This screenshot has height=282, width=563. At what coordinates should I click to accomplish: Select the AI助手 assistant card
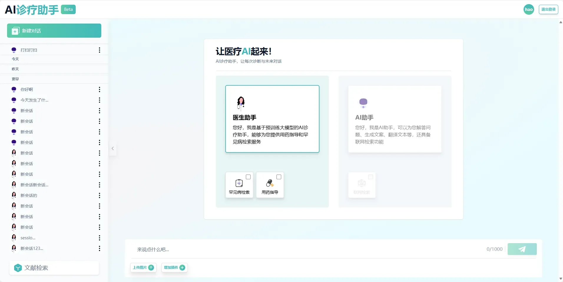click(x=394, y=119)
